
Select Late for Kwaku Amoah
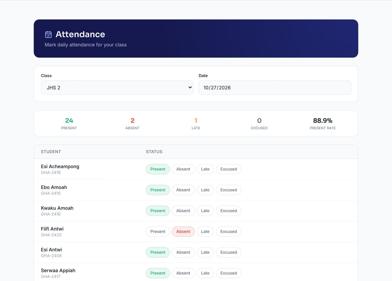[205, 211]
